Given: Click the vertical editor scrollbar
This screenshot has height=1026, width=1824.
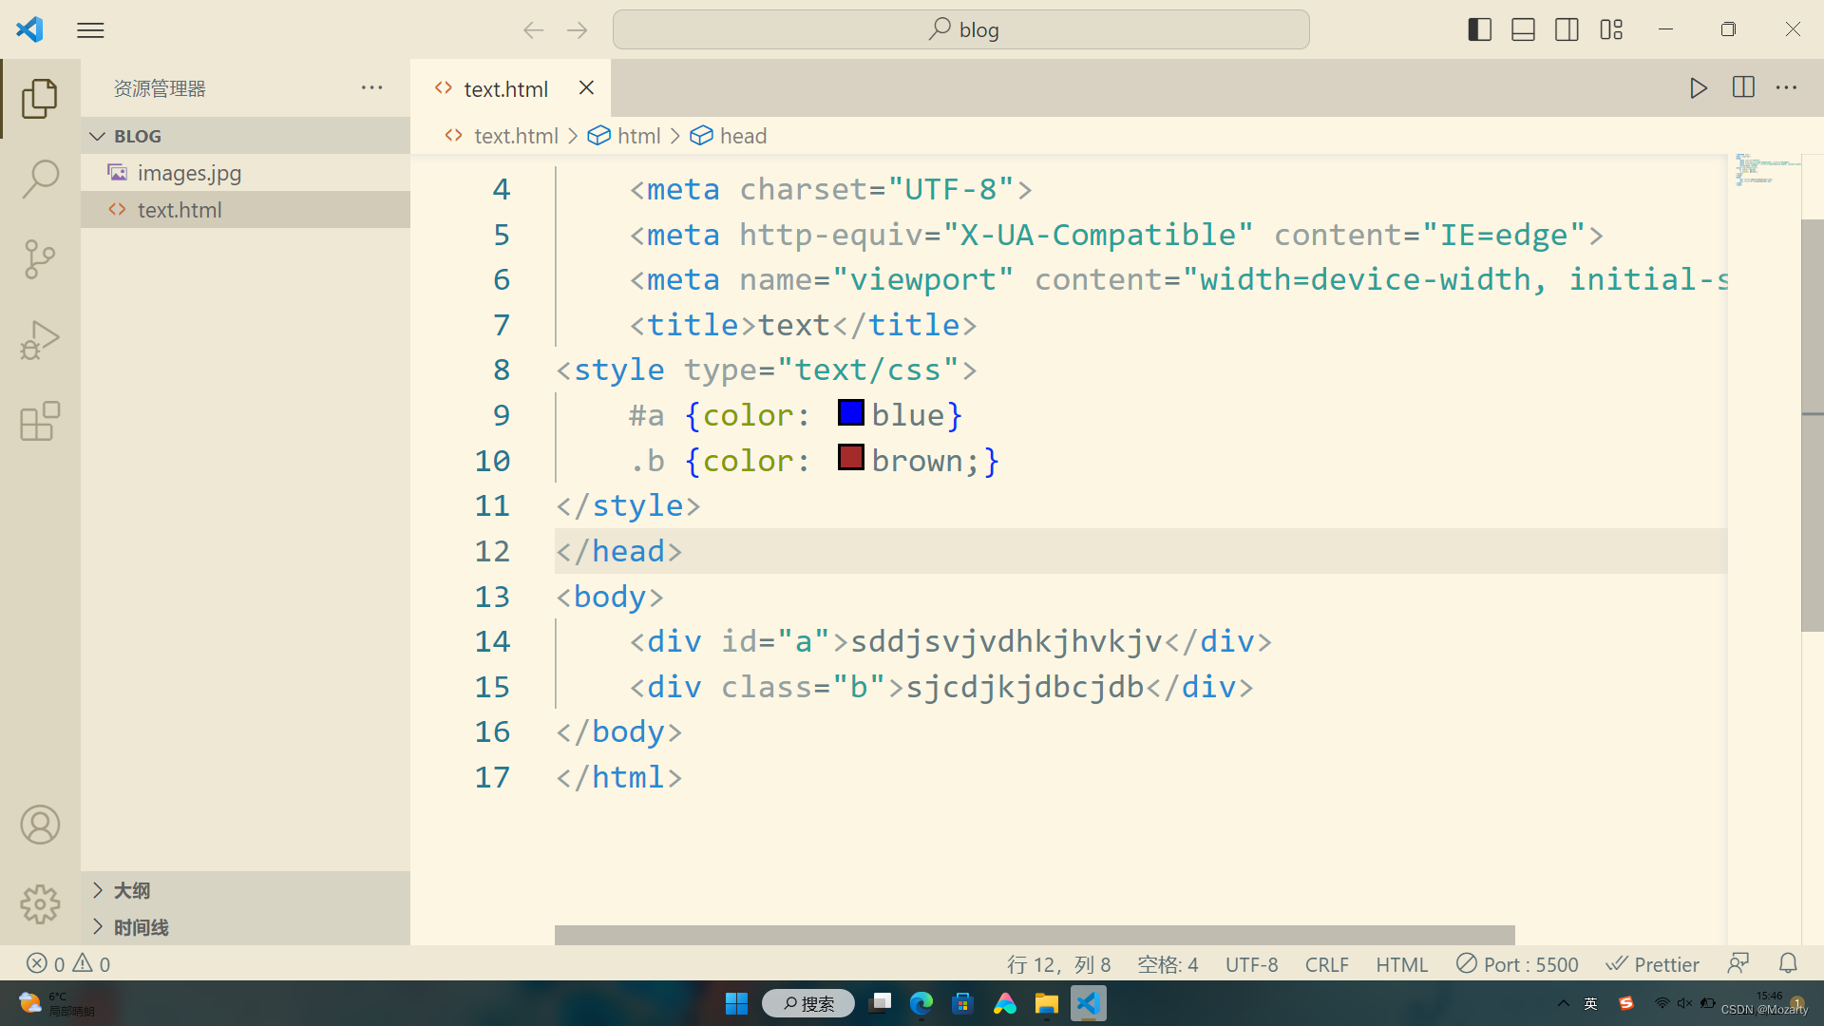Looking at the screenshot, I should click(x=1812, y=425).
